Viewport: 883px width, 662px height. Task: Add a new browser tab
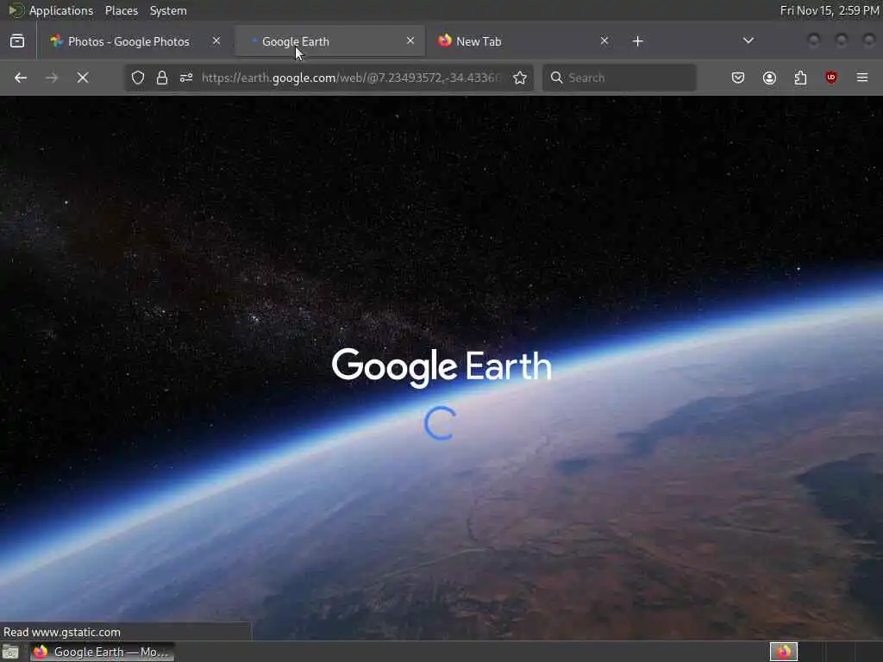(637, 41)
